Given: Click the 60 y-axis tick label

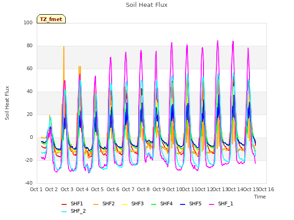Looking at the screenshot, I should tap(29, 69).
